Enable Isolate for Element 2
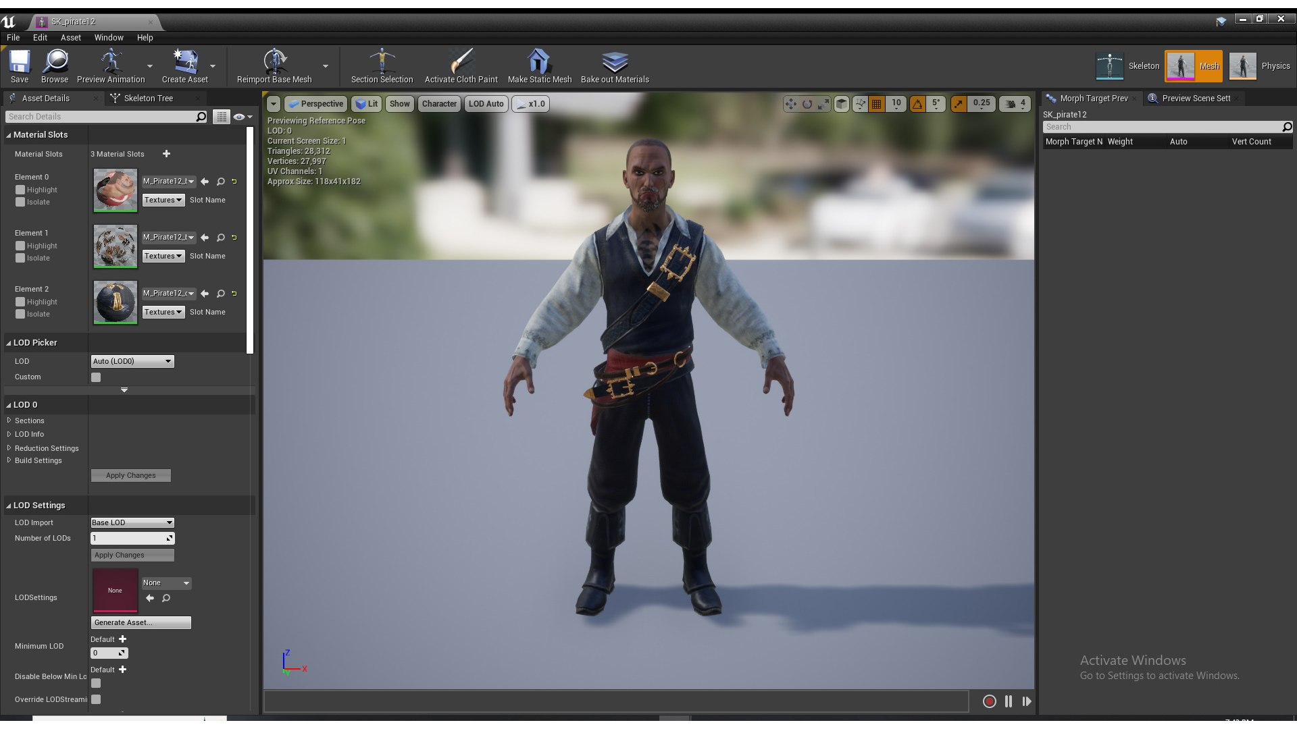 point(20,315)
